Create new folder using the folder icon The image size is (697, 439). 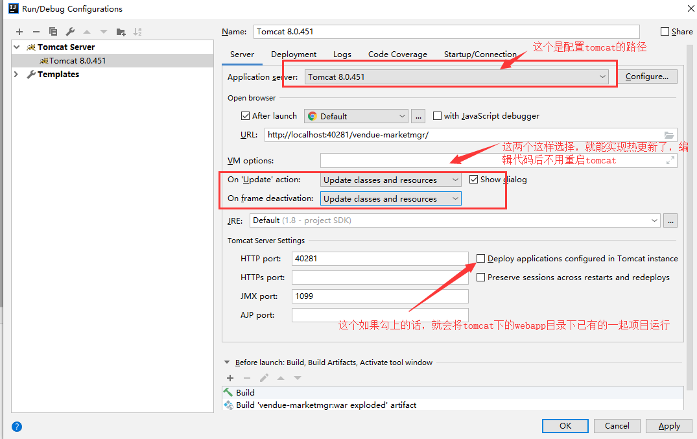point(121,32)
